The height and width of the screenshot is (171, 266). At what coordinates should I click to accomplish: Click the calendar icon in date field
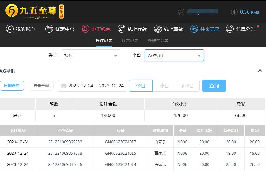click(x=63, y=86)
